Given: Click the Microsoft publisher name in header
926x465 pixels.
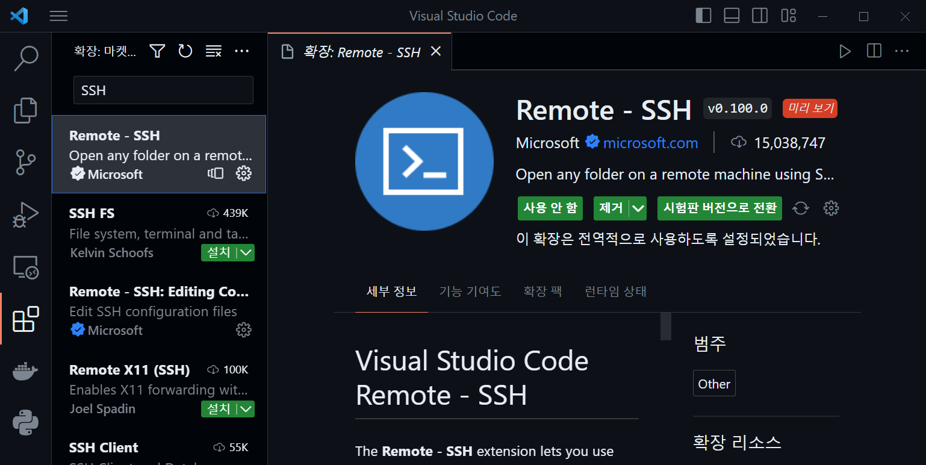Looking at the screenshot, I should click(547, 143).
